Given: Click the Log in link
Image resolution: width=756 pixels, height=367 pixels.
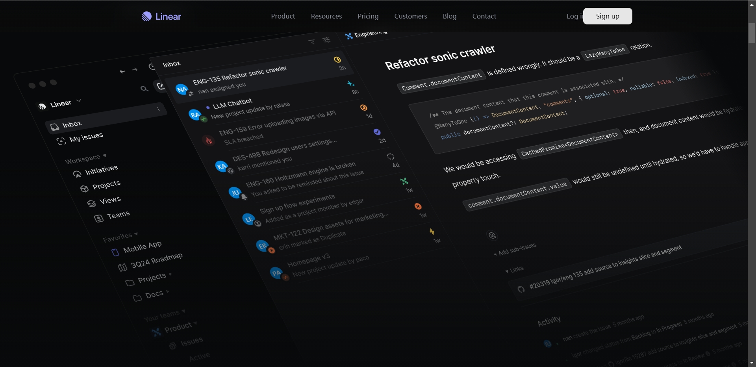Looking at the screenshot, I should 574,16.
